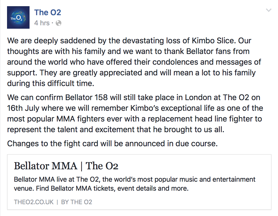Click the Bellator 158 text in post

click(x=86, y=98)
